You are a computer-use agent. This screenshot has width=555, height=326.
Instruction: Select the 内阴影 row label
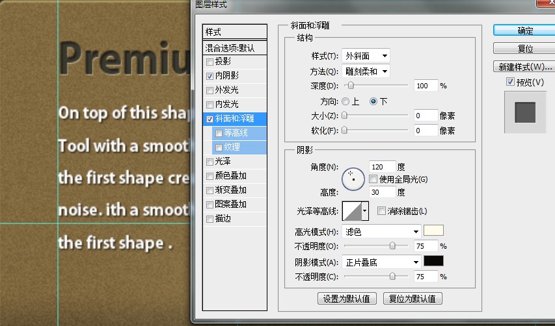tap(227, 75)
